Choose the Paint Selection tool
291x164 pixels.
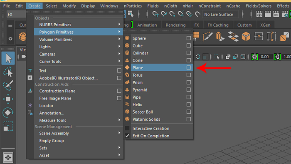[8, 85]
